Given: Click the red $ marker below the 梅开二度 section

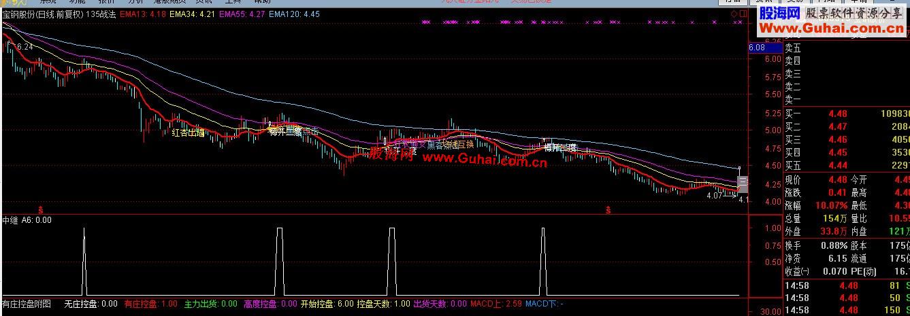Looking at the screenshot, I should (x=608, y=210).
